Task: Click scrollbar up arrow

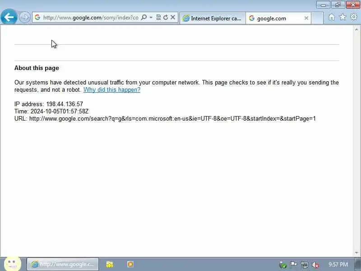Action: pos(356,29)
